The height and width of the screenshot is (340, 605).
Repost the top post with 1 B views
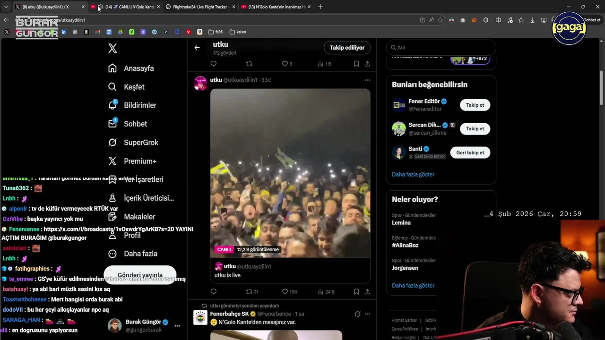(249, 64)
